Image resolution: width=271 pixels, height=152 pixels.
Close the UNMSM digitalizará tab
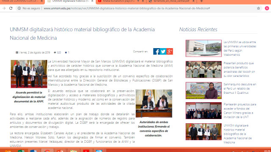point(92,1)
